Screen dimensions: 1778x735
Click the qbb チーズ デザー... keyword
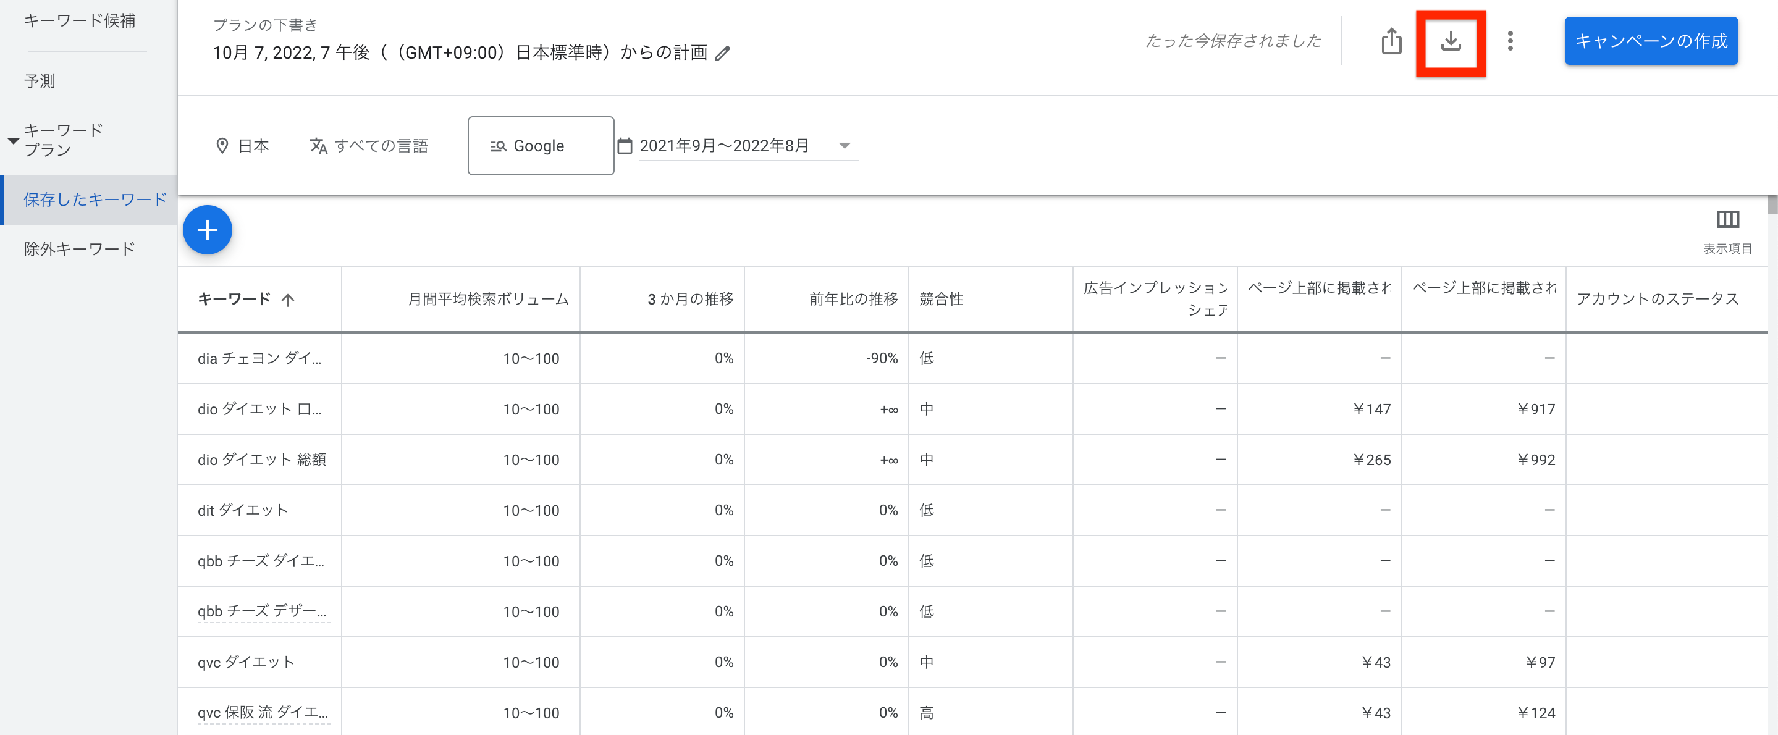point(263,611)
